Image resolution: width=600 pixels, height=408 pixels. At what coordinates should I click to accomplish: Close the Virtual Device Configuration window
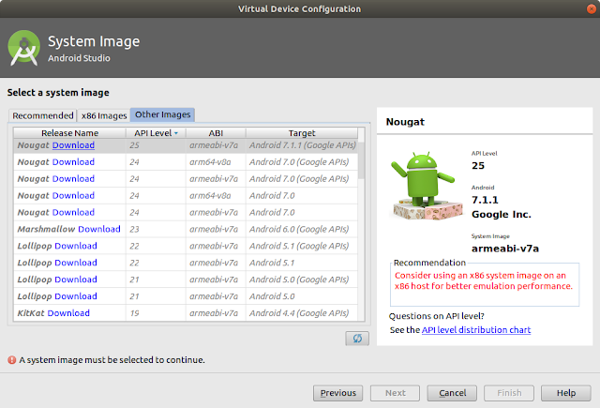click(x=592, y=8)
